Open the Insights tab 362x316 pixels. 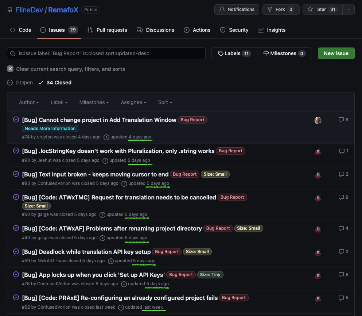(272, 30)
